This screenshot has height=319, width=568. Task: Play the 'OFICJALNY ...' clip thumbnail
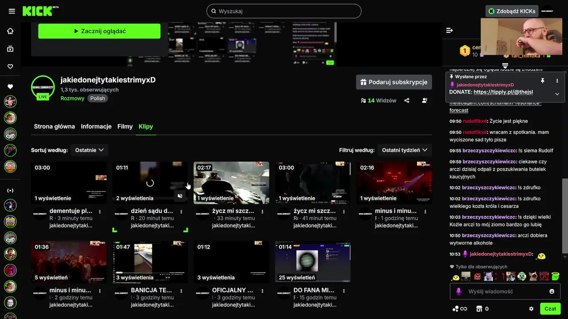[x=231, y=262]
